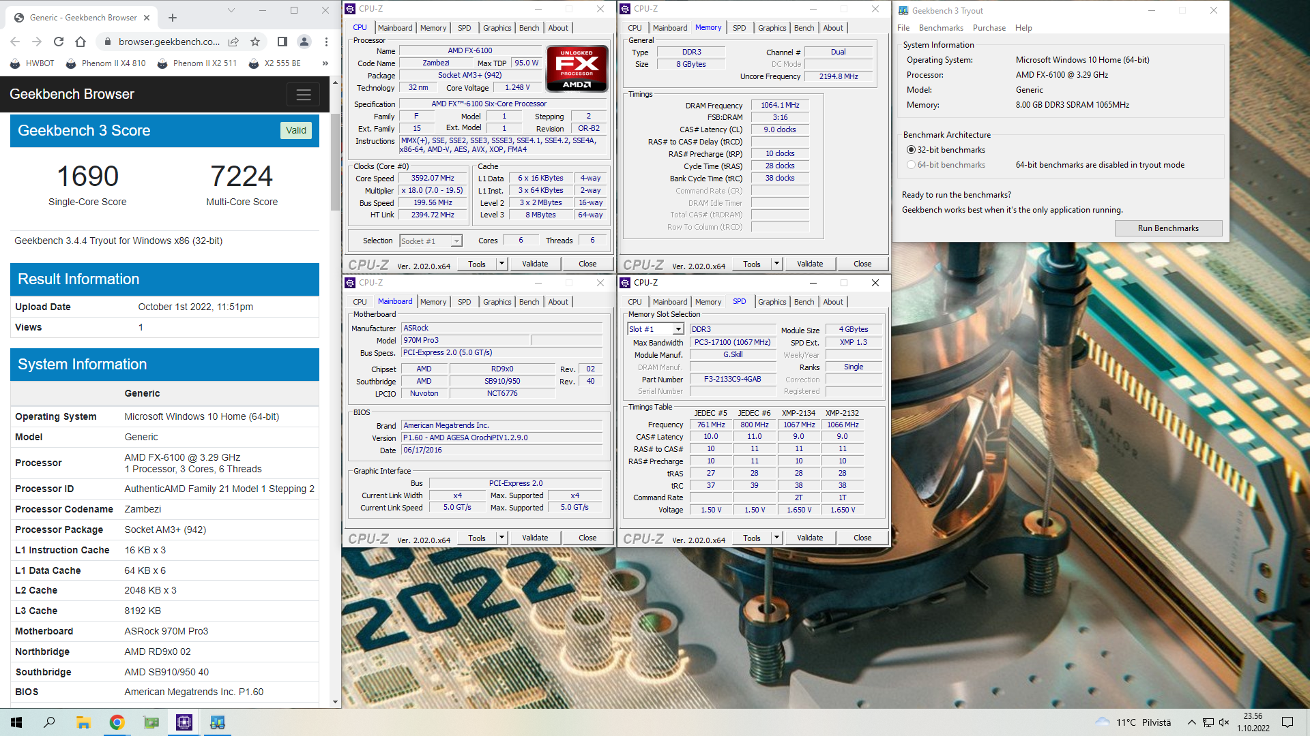Open weather widget showing 11°C Pilvistä
The width and height of the screenshot is (1310, 736).
tap(1133, 722)
